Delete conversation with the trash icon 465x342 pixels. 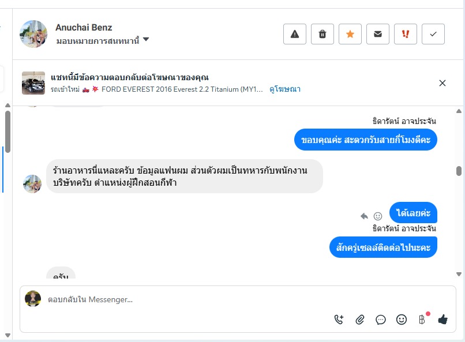point(322,34)
